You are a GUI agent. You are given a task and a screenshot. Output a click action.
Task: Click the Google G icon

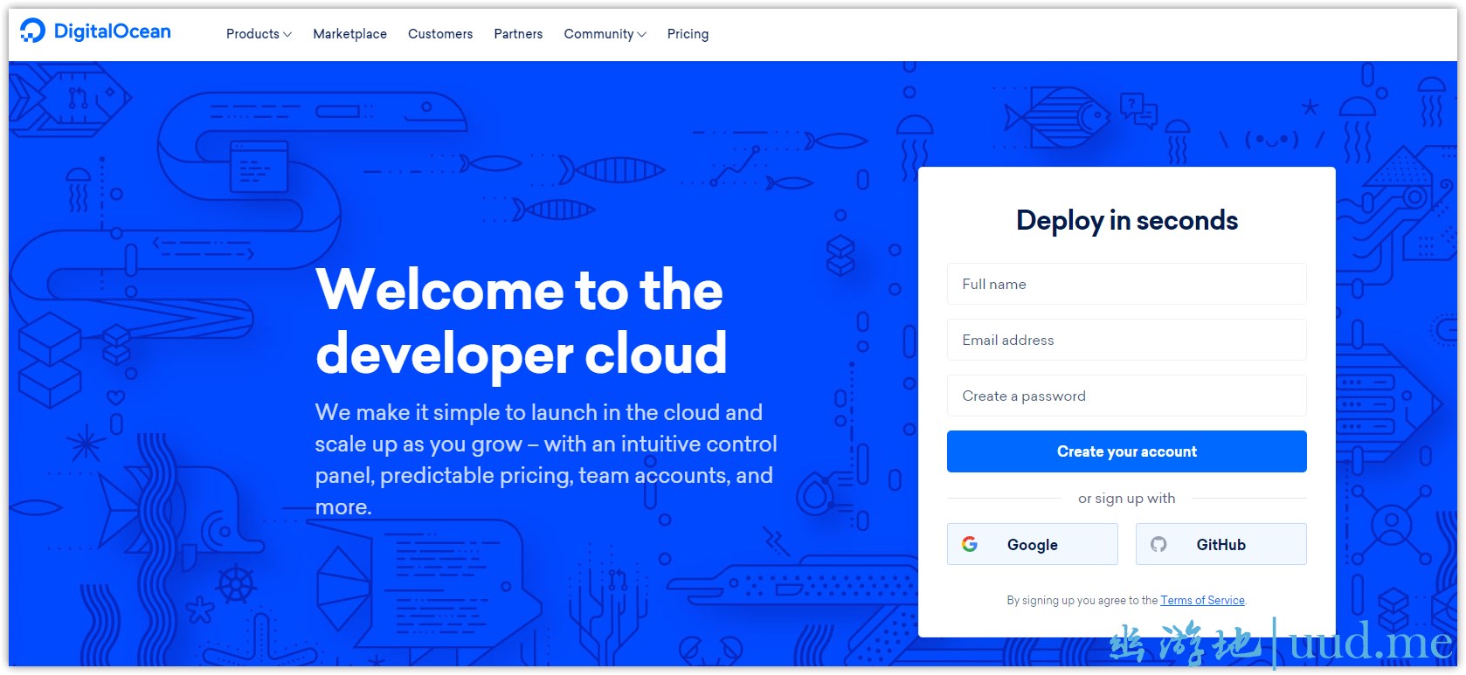(970, 544)
